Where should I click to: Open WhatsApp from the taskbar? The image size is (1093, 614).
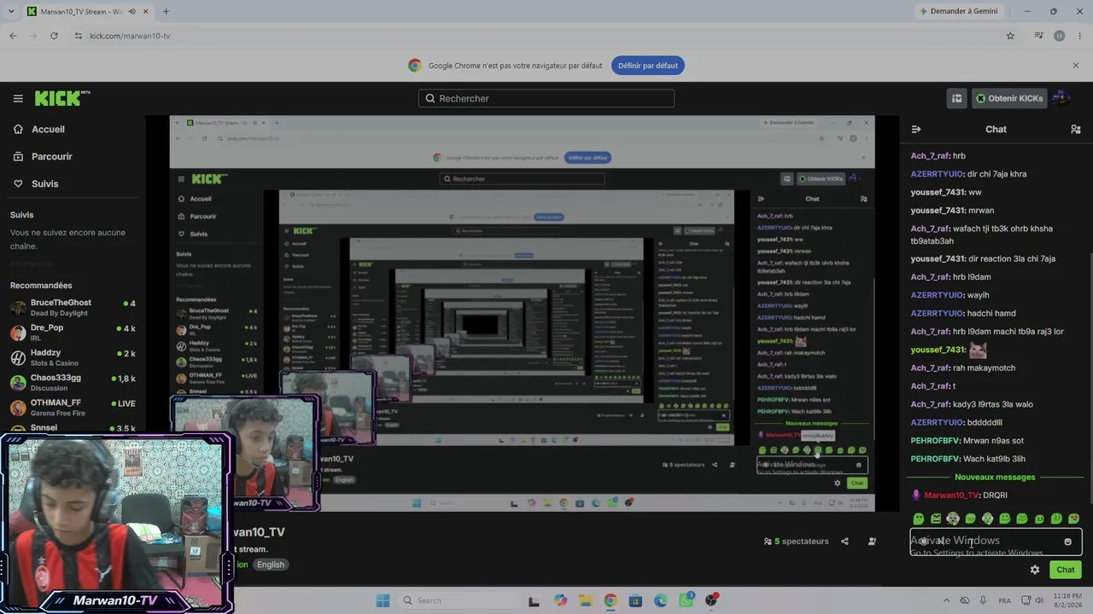point(687,600)
